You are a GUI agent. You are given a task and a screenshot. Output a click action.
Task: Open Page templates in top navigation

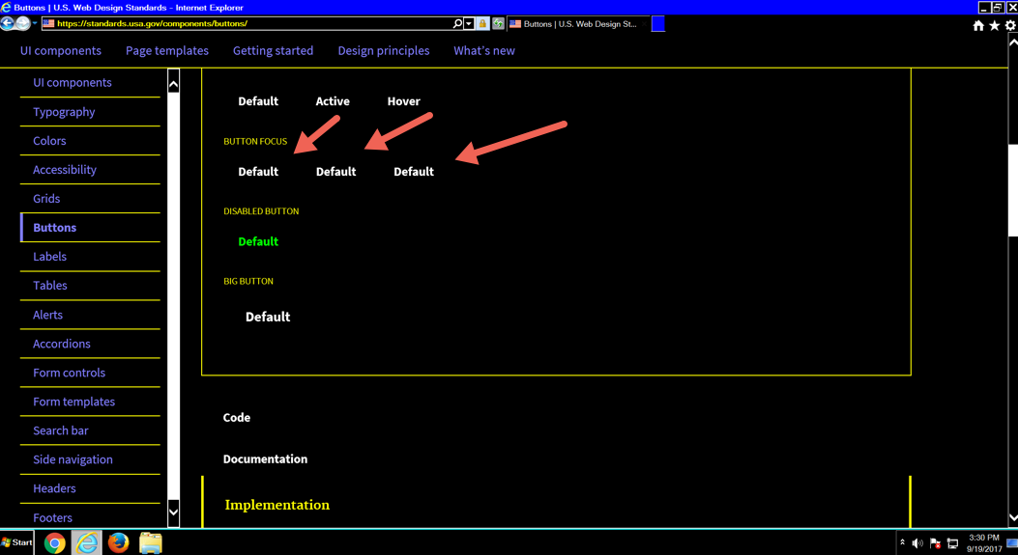(x=167, y=50)
